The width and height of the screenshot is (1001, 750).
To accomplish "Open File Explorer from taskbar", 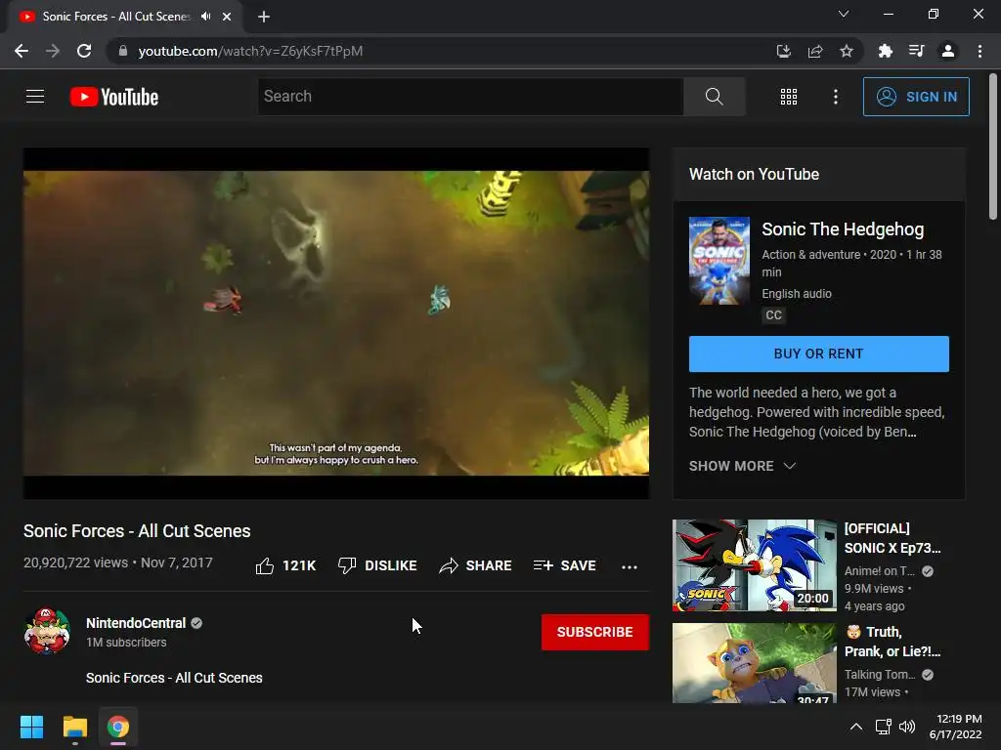I will coord(74,727).
